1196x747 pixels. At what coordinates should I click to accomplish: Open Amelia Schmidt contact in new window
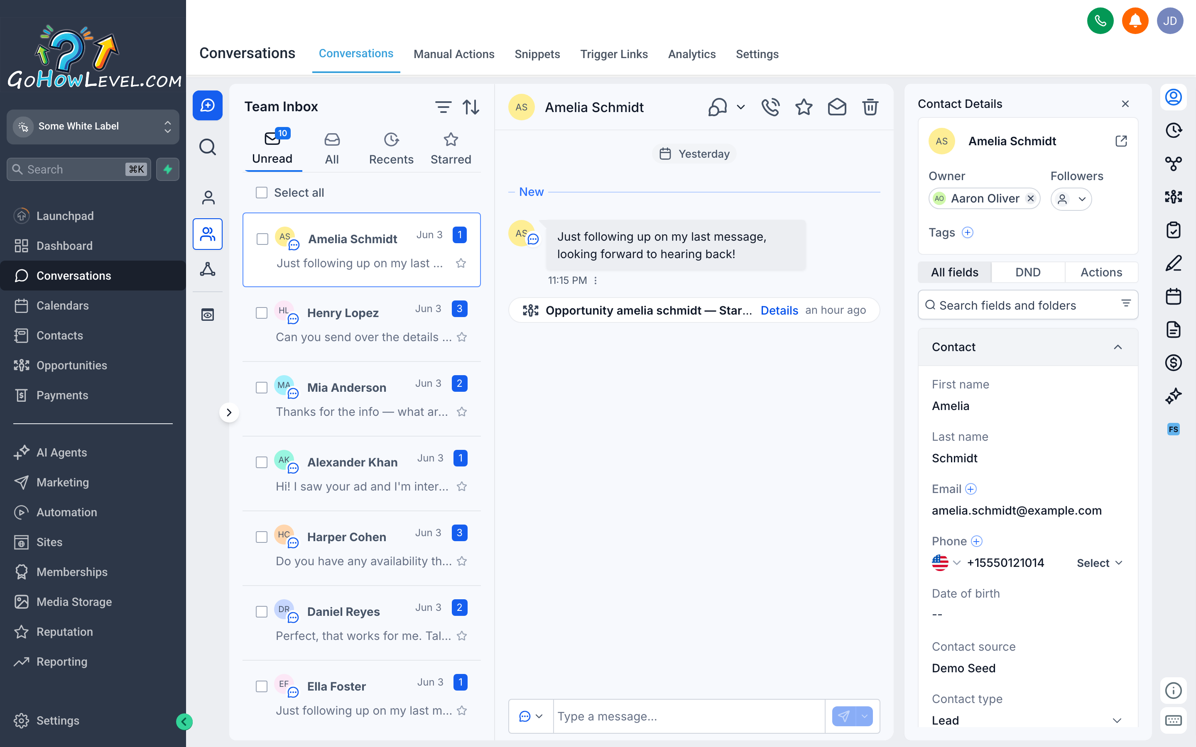tap(1121, 141)
